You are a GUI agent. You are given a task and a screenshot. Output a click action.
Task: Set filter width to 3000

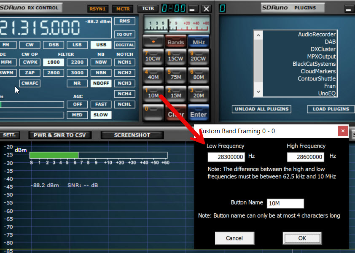[77, 73]
